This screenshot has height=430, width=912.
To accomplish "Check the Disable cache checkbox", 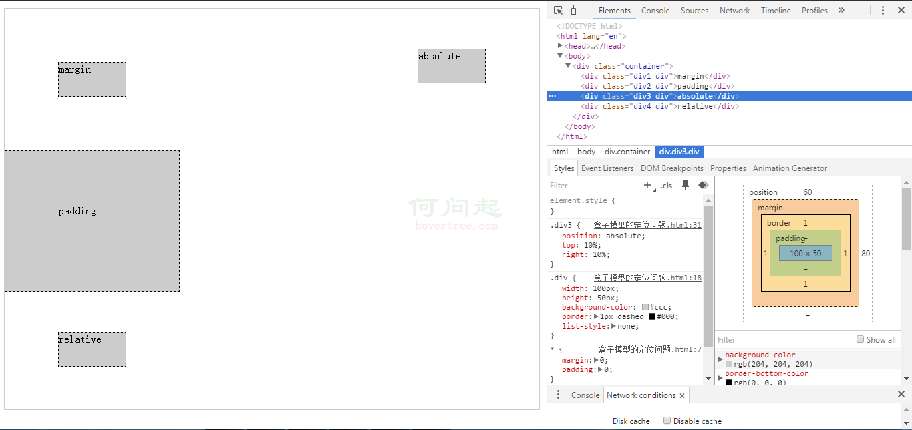I will [667, 421].
